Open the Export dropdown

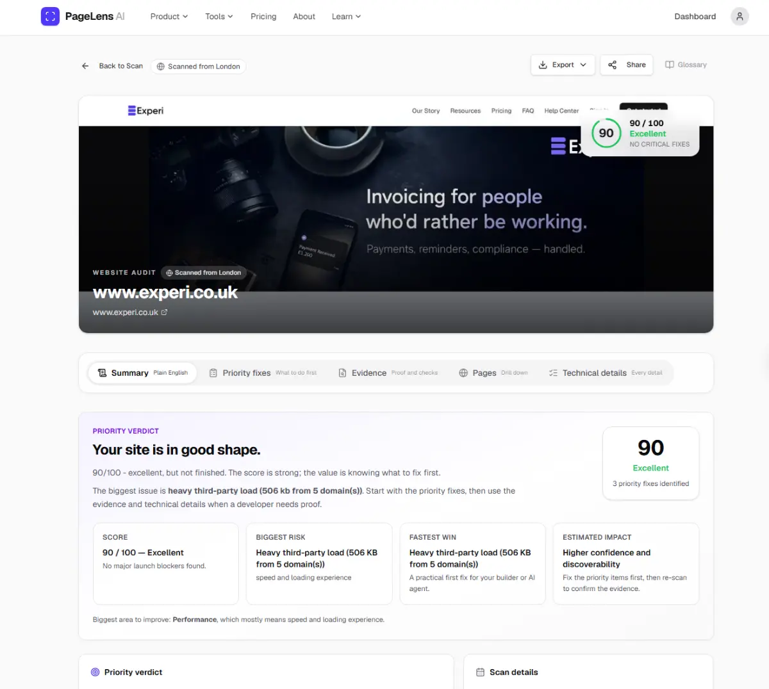pyautogui.click(x=563, y=65)
